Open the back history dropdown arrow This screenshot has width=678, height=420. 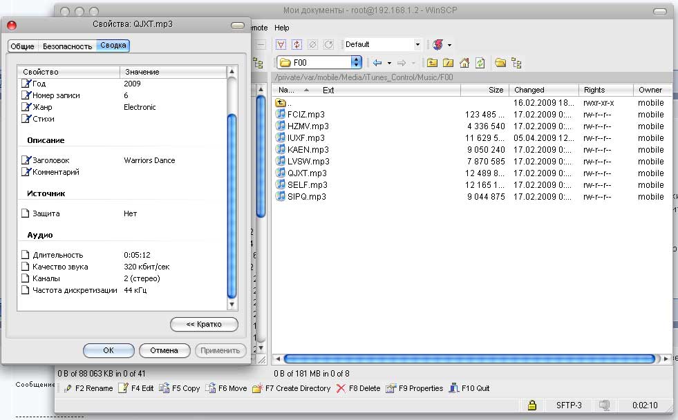coord(389,63)
